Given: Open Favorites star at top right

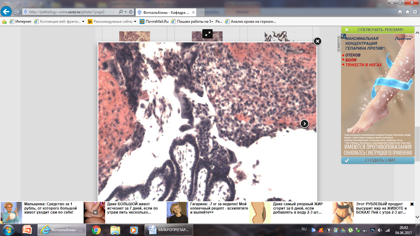Looking at the screenshot, I should point(407,12).
